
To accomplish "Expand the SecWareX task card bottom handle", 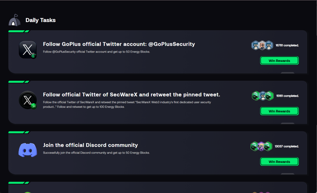I will [x=287, y=123].
